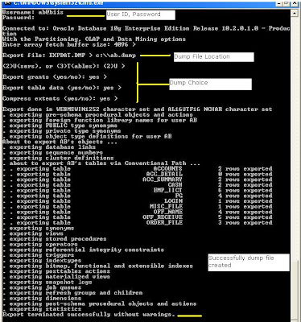Click 'exporting job queues' line
Screen dimensions: 301x322
click(x=42, y=287)
